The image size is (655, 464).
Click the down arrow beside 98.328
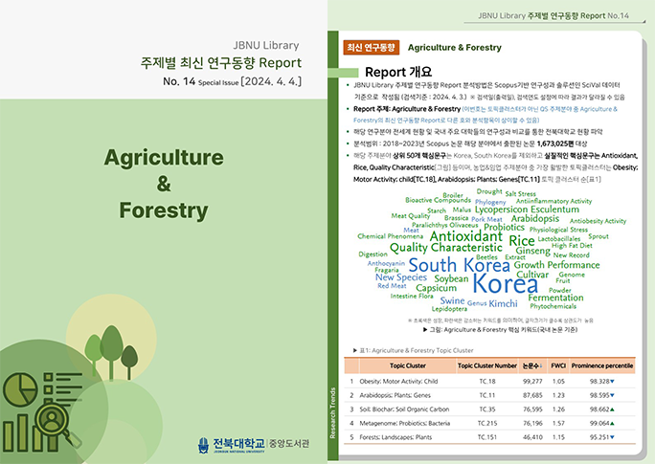[613, 382]
